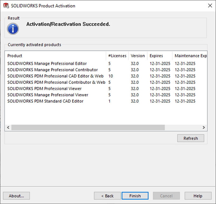Select SOLIDWORKS PDM Professional Viewer row
This screenshot has width=216, height=204.
tap(44, 89)
